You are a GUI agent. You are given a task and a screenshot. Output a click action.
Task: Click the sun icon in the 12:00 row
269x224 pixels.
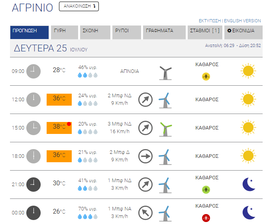248,99
